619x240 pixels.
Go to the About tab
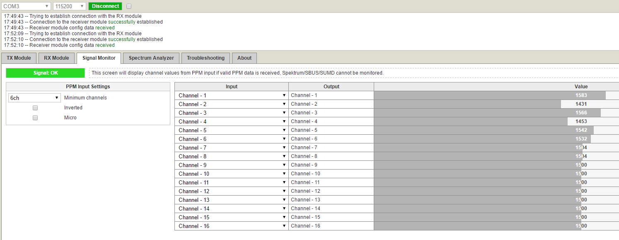[x=244, y=58]
